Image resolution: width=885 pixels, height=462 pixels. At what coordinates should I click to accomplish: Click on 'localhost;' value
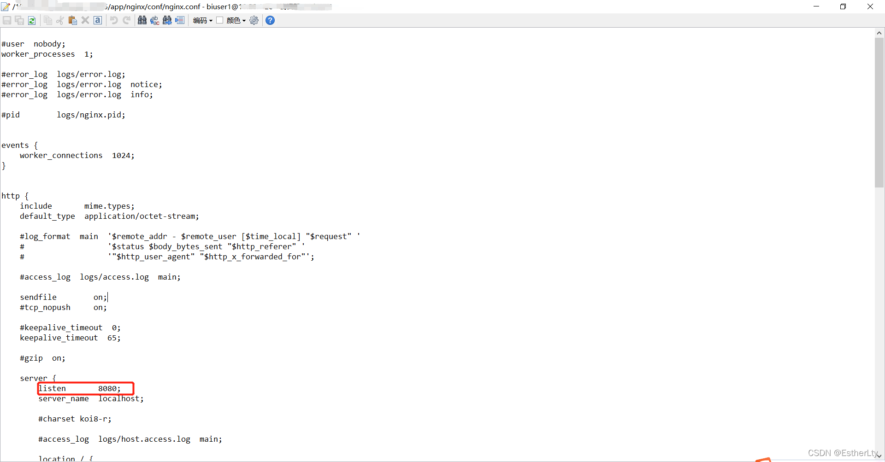click(x=121, y=399)
